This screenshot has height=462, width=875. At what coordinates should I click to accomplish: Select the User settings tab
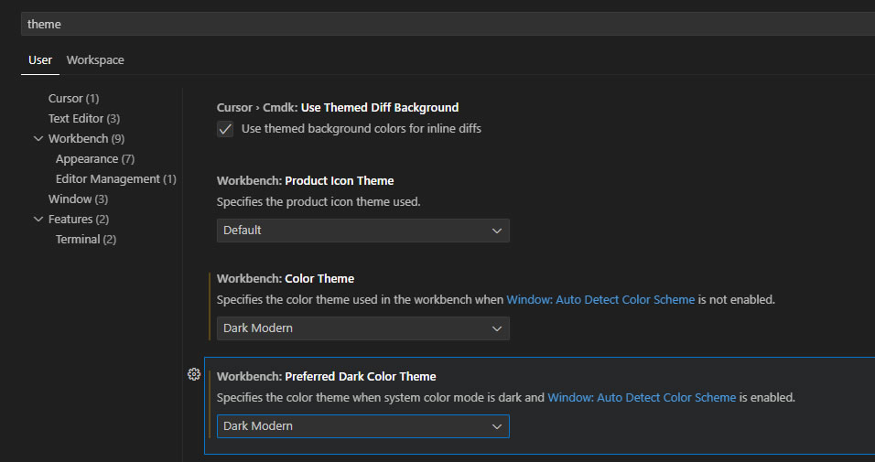click(40, 60)
